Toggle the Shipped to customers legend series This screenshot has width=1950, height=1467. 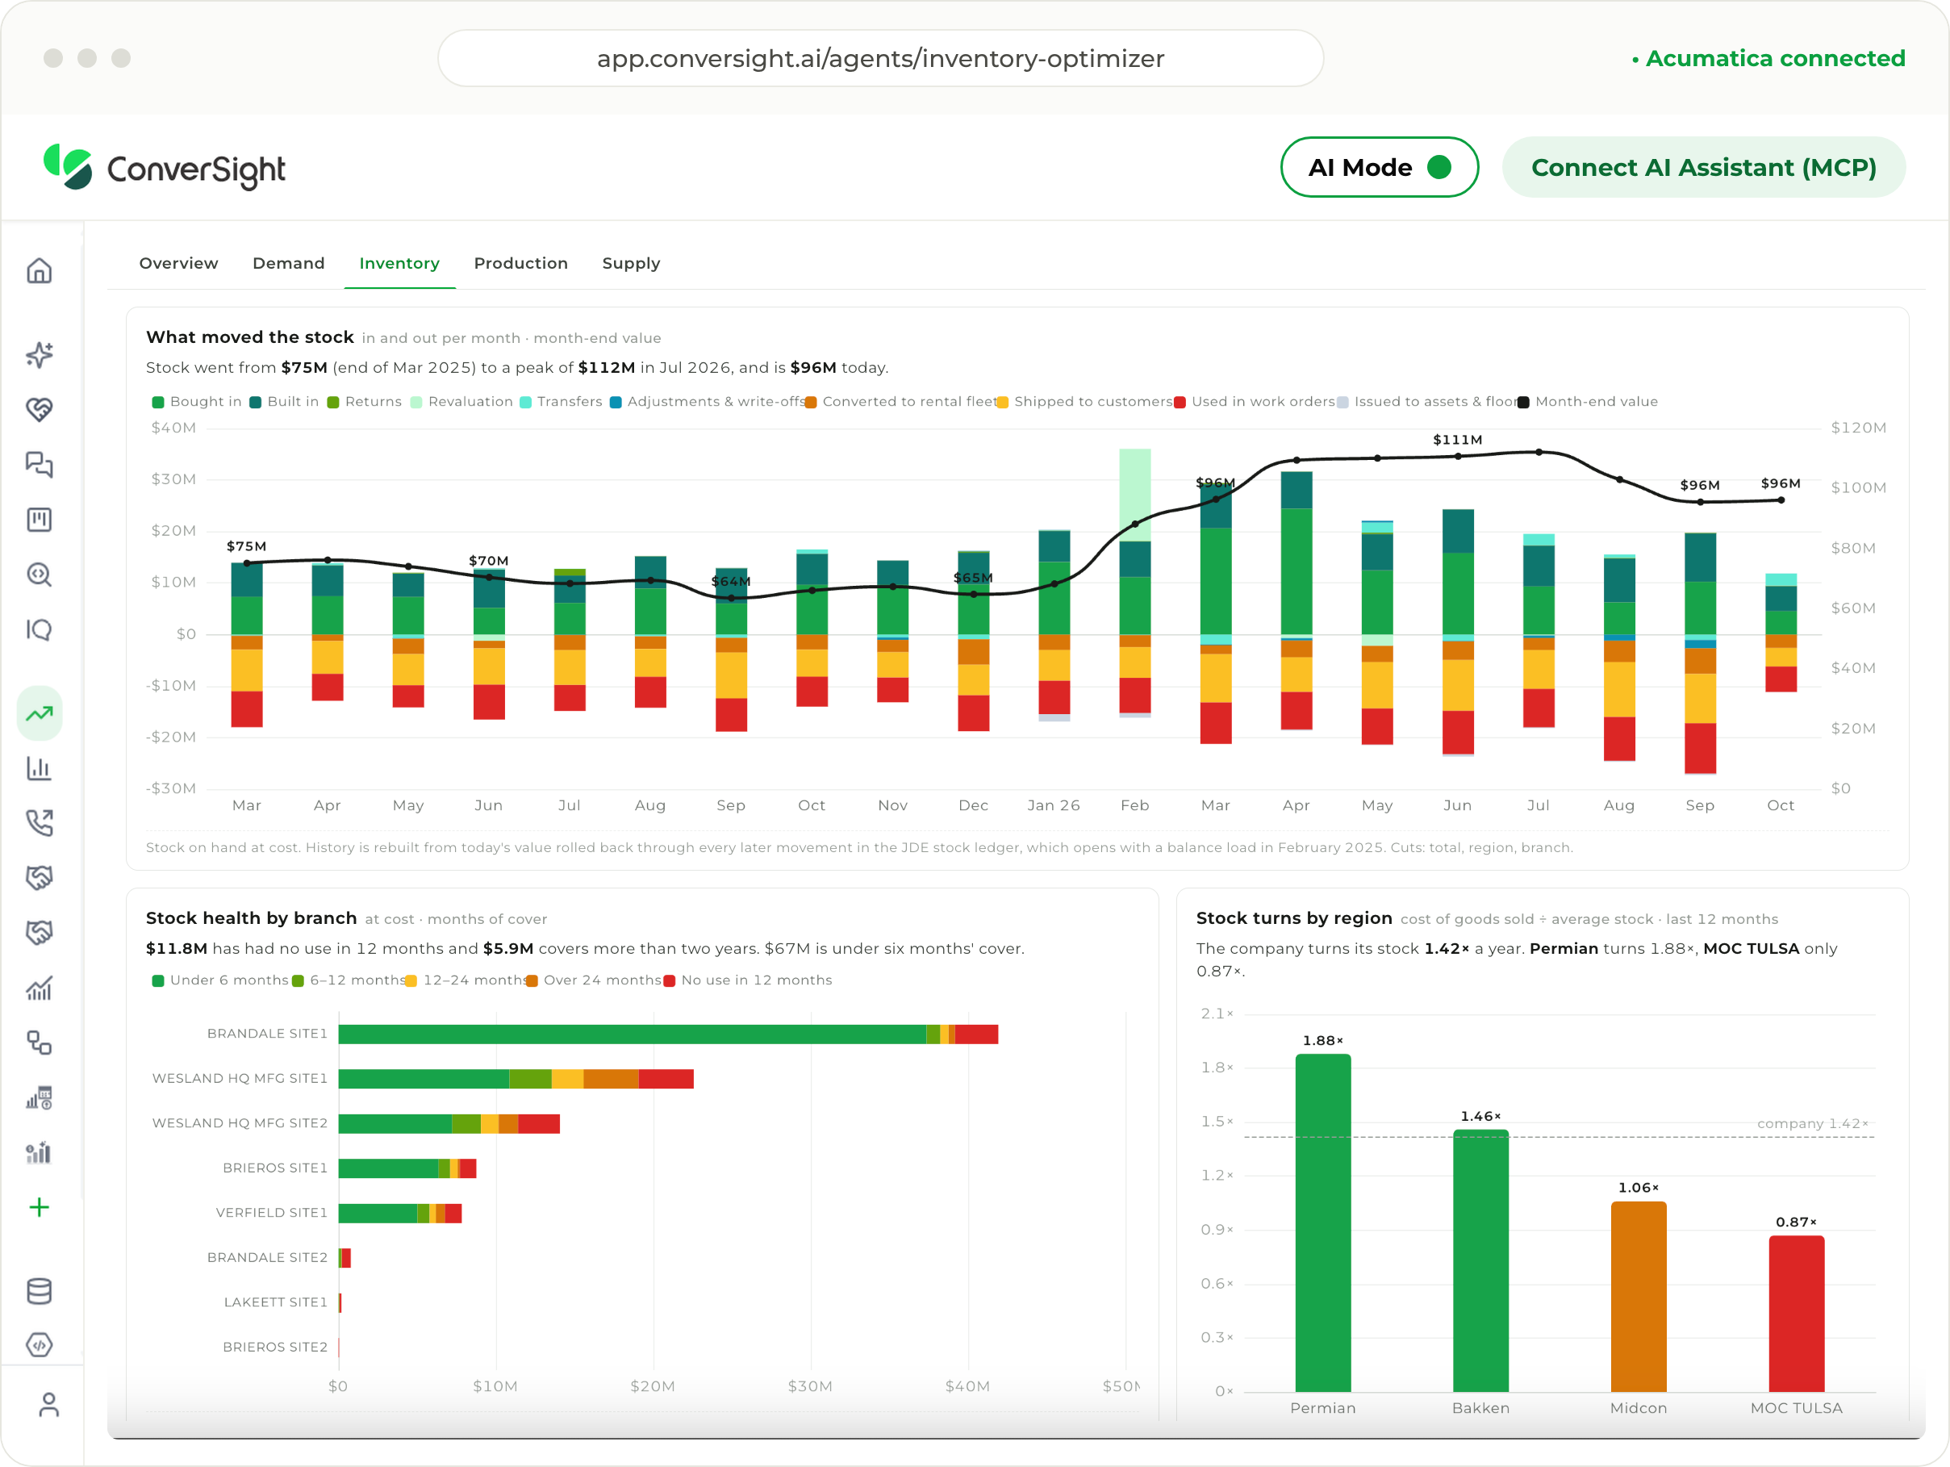click(1084, 402)
